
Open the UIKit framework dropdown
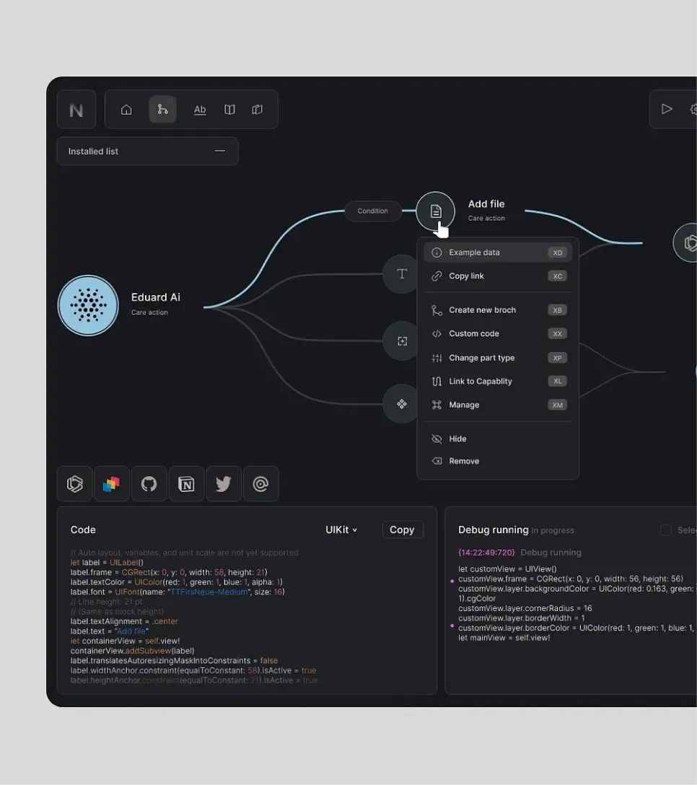[x=341, y=529]
